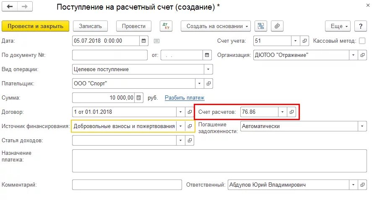Open Источник финансирования record icon
This screenshot has height=200, width=372.
pyautogui.click(x=190, y=126)
